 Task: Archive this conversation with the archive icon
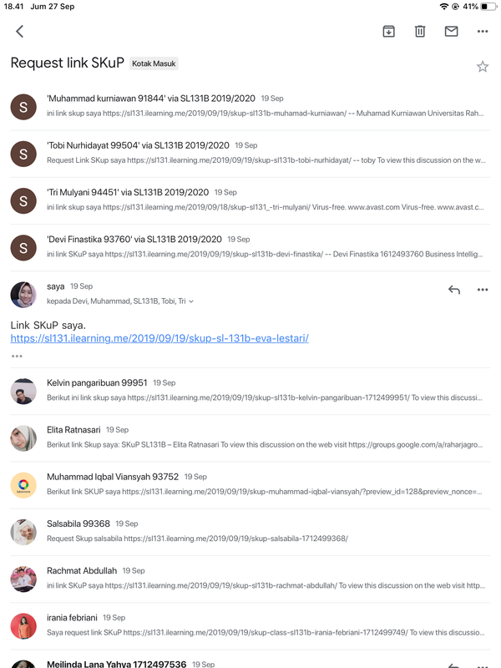coord(388,31)
